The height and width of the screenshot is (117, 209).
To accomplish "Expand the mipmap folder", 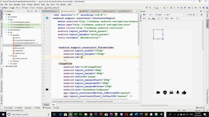I will pos(9,61).
